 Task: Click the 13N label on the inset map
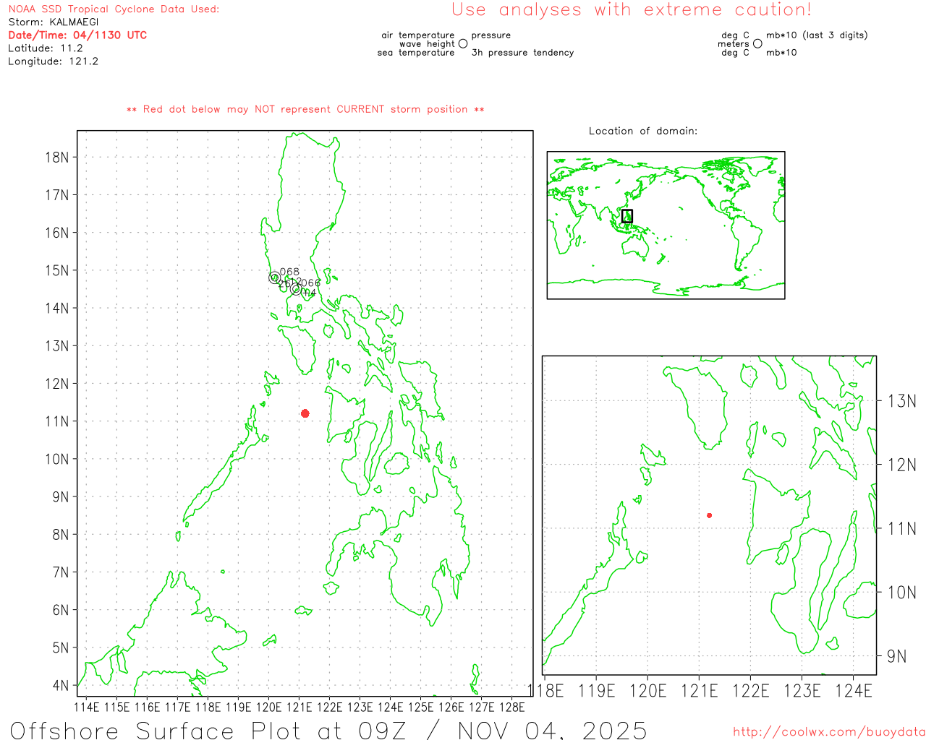click(x=901, y=401)
